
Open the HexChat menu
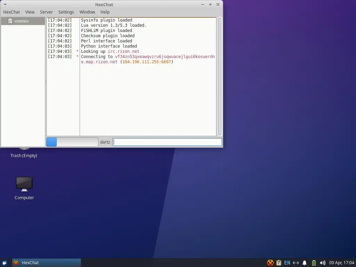[x=11, y=12]
